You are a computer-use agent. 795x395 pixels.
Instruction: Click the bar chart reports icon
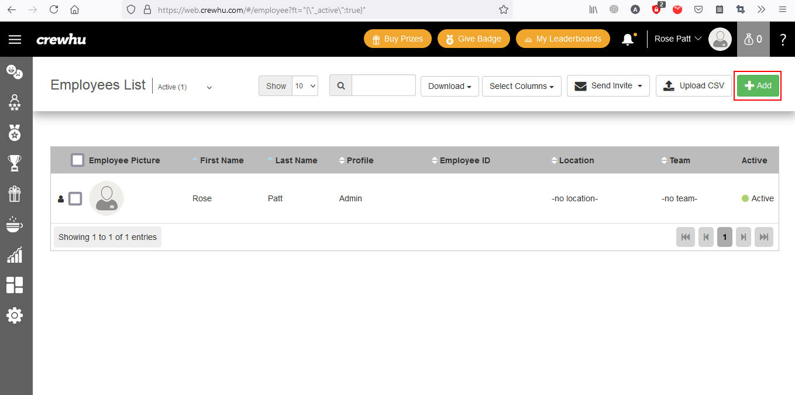pos(15,255)
